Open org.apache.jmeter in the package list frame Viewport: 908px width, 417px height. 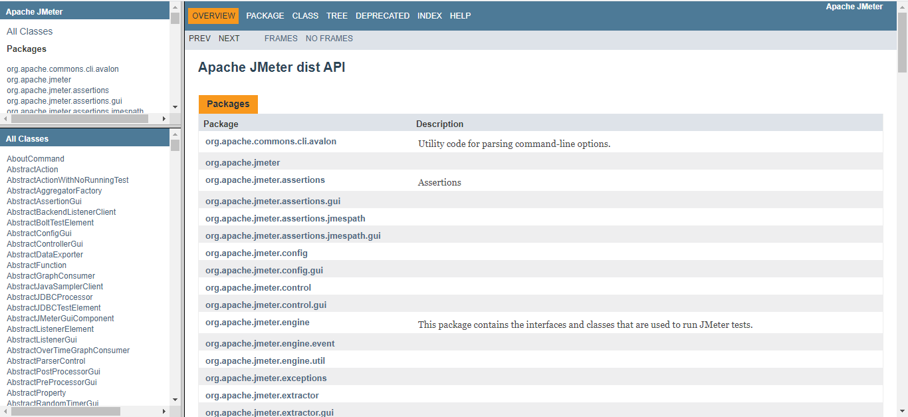point(39,80)
